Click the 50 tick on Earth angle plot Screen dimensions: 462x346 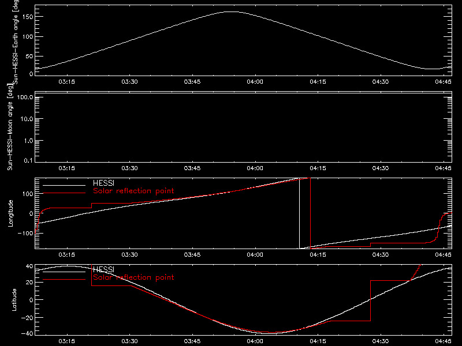tap(29, 56)
